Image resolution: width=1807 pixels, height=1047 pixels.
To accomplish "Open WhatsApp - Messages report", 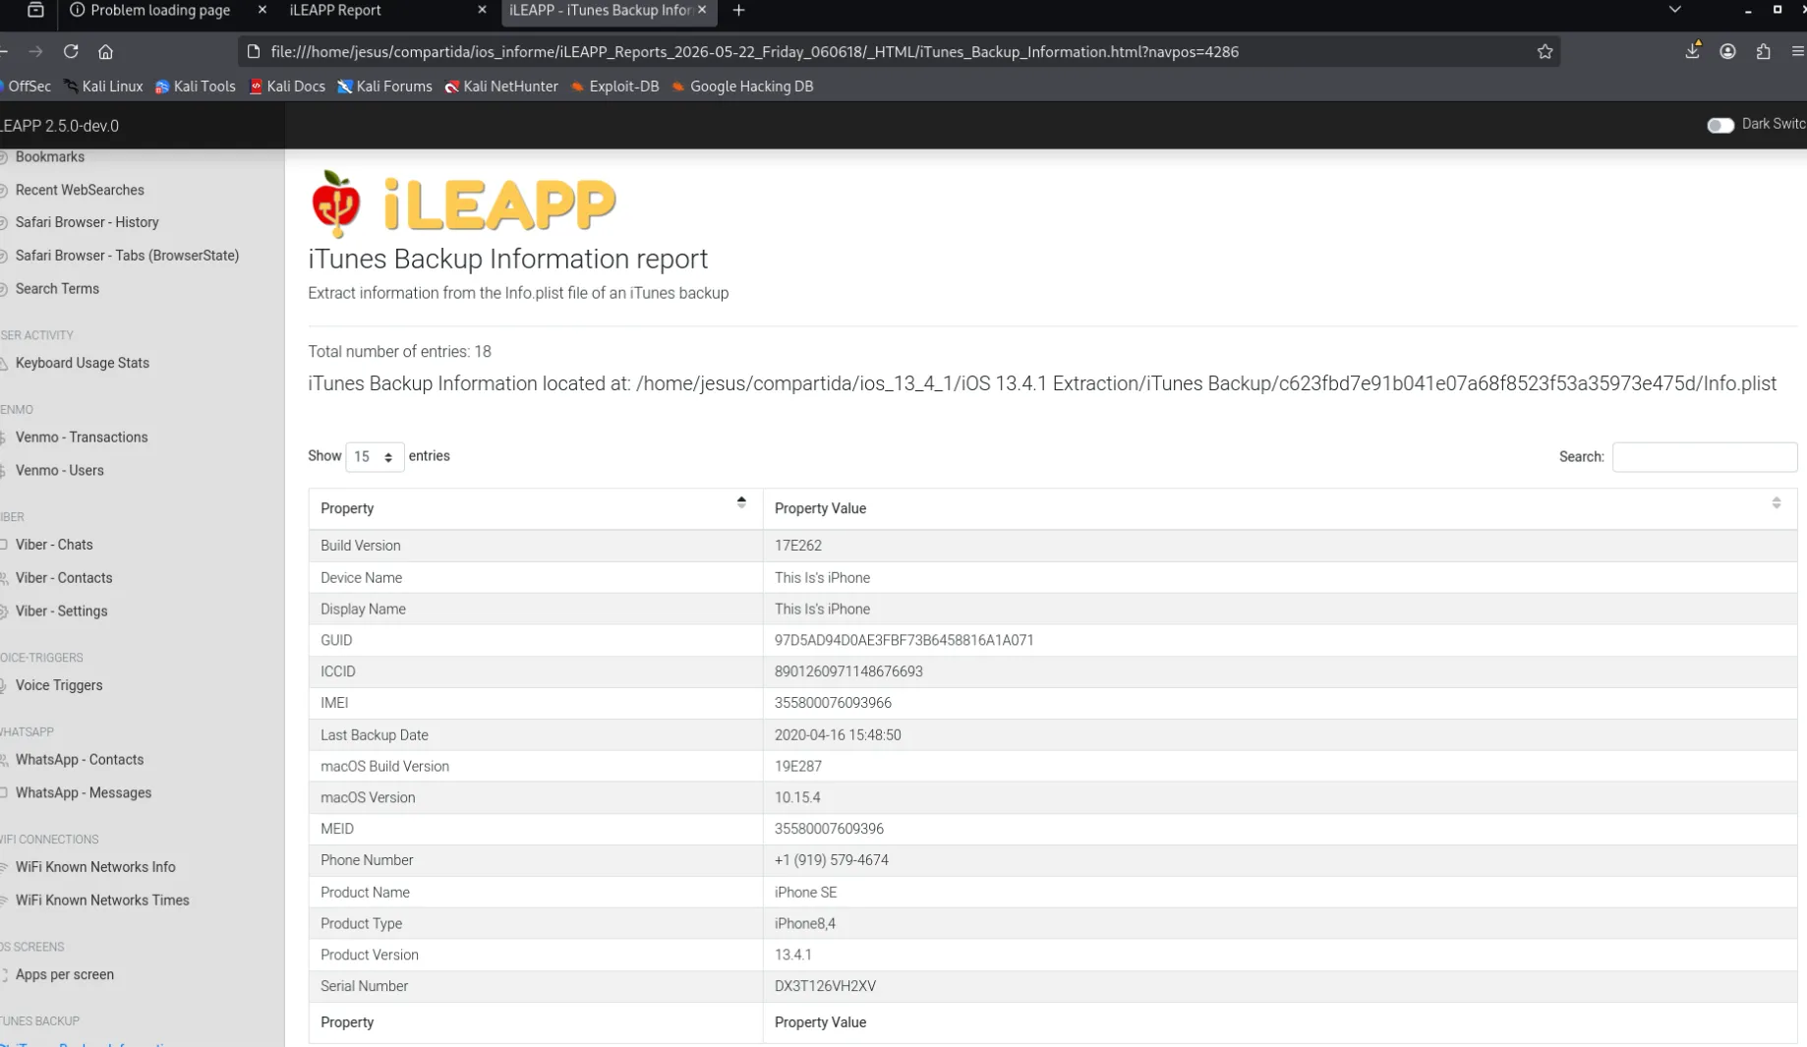I will point(84,793).
